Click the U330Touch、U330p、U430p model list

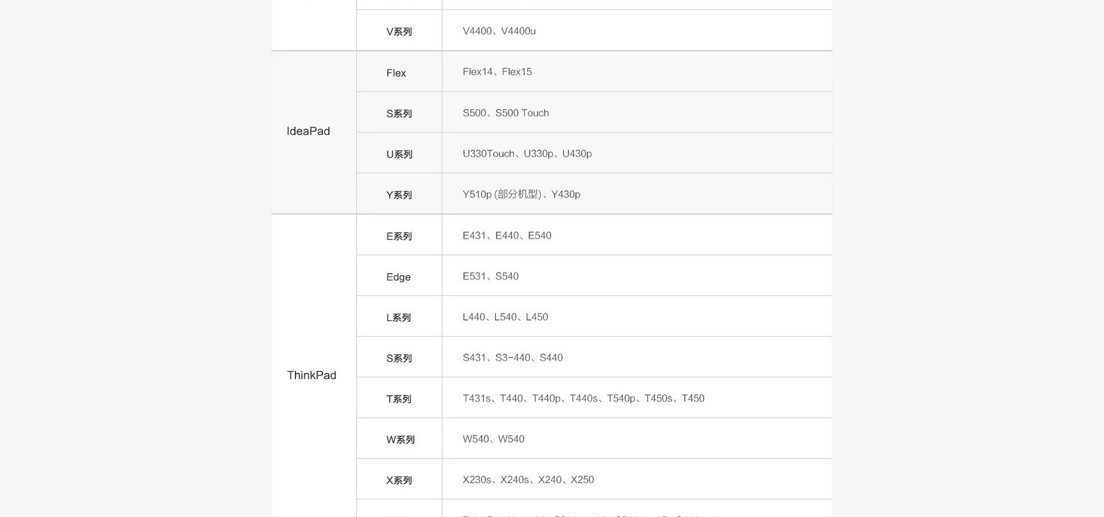point(527,153)
